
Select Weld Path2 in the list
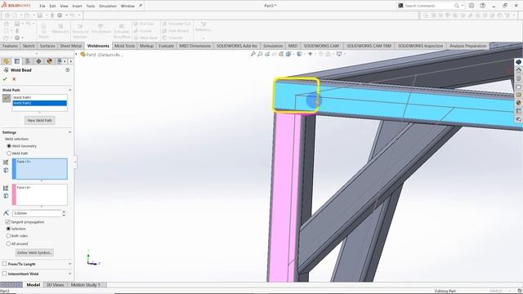(40, 103)
